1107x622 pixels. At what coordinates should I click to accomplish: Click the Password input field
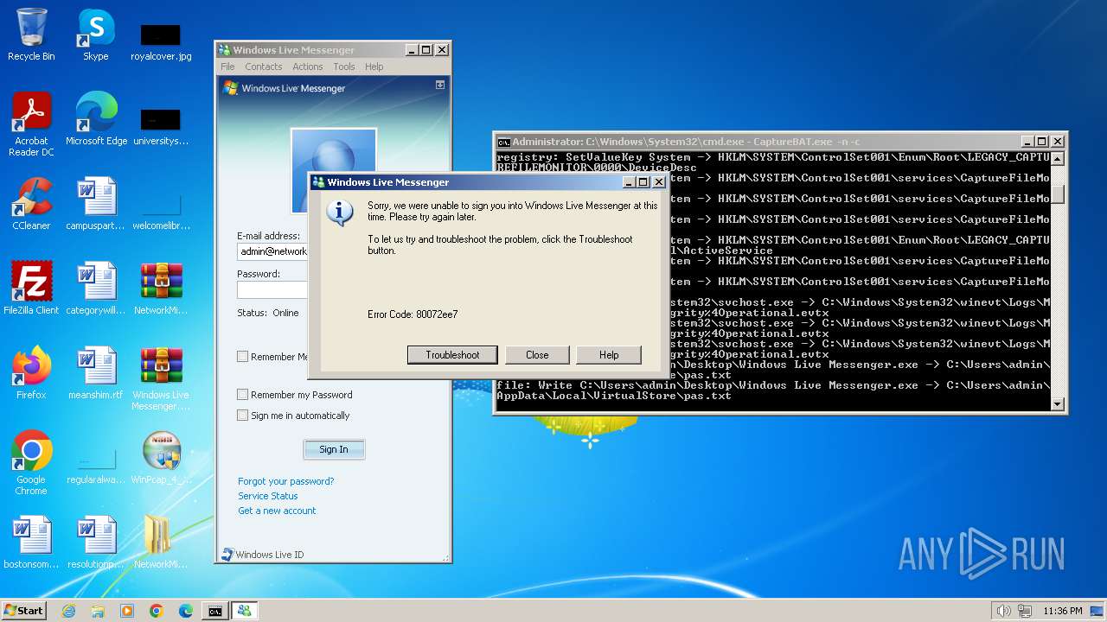click(272, 289)
